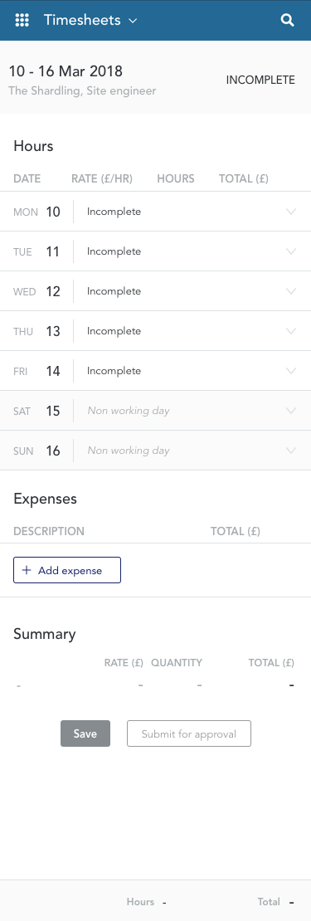This screenshot has height=921, width=311.
Task: Click the INCOMPLETE status label
Action: click(x=260, y=80)
